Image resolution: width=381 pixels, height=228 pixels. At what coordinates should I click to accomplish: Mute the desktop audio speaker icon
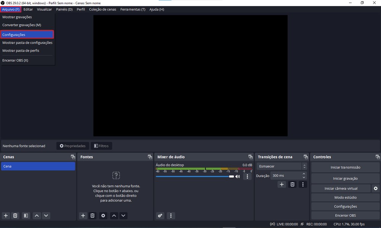coord(238,176)
